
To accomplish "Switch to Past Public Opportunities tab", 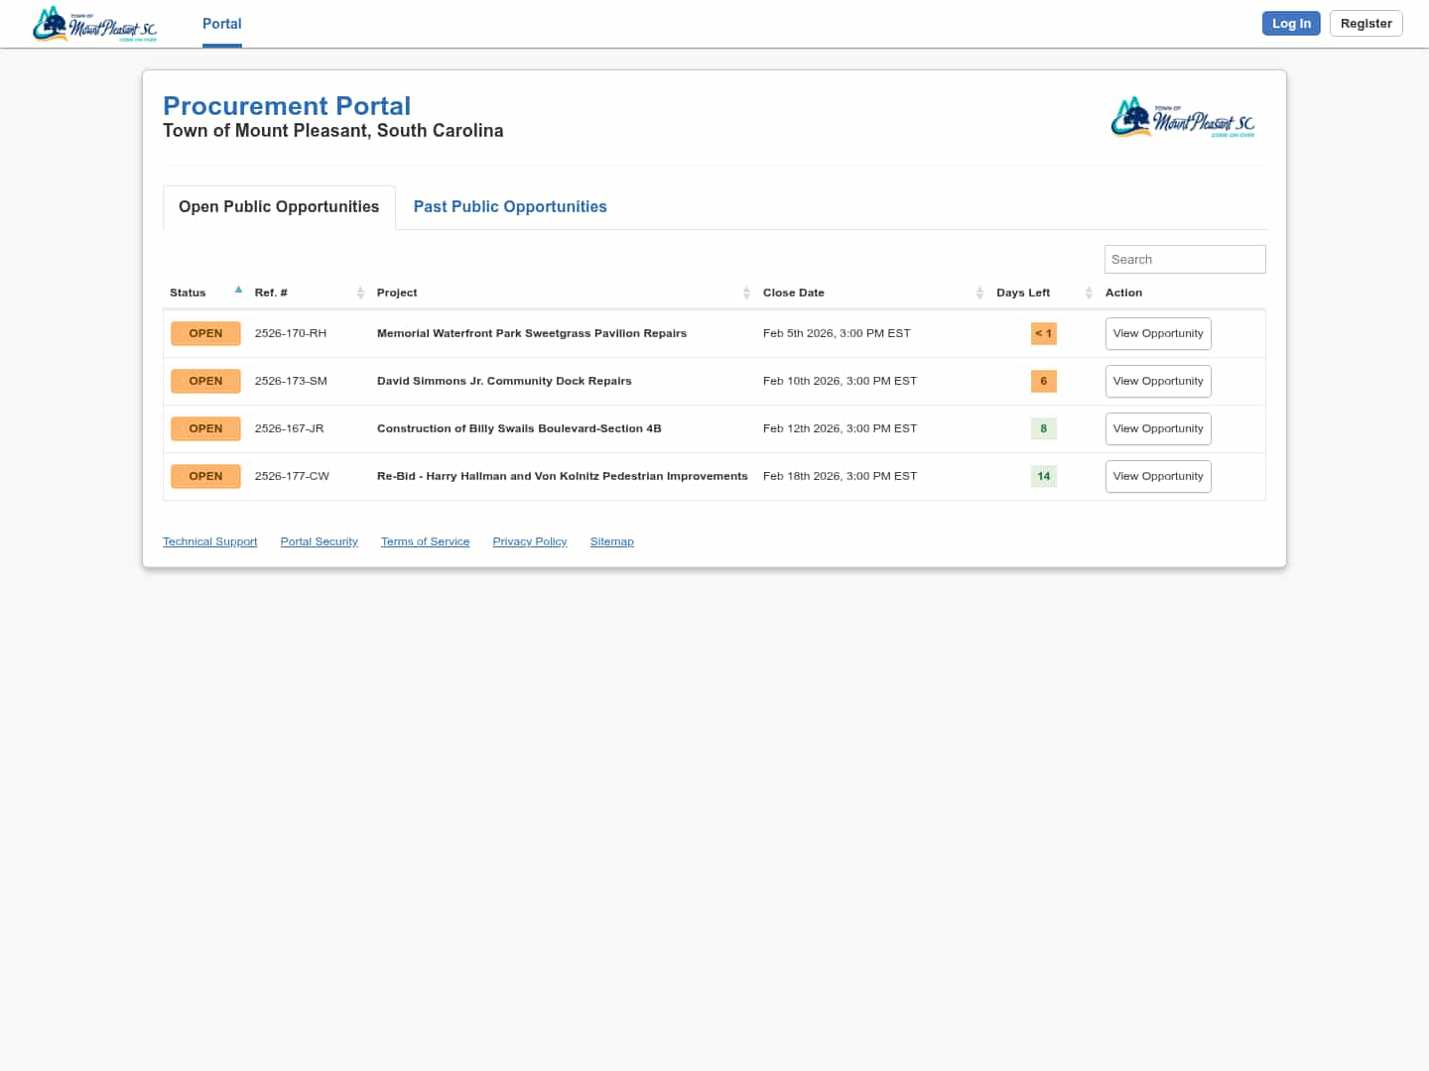I will click(510, 207).
